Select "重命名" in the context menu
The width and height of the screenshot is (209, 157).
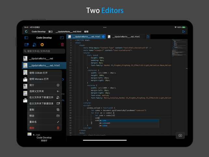(x=45, y=122)
